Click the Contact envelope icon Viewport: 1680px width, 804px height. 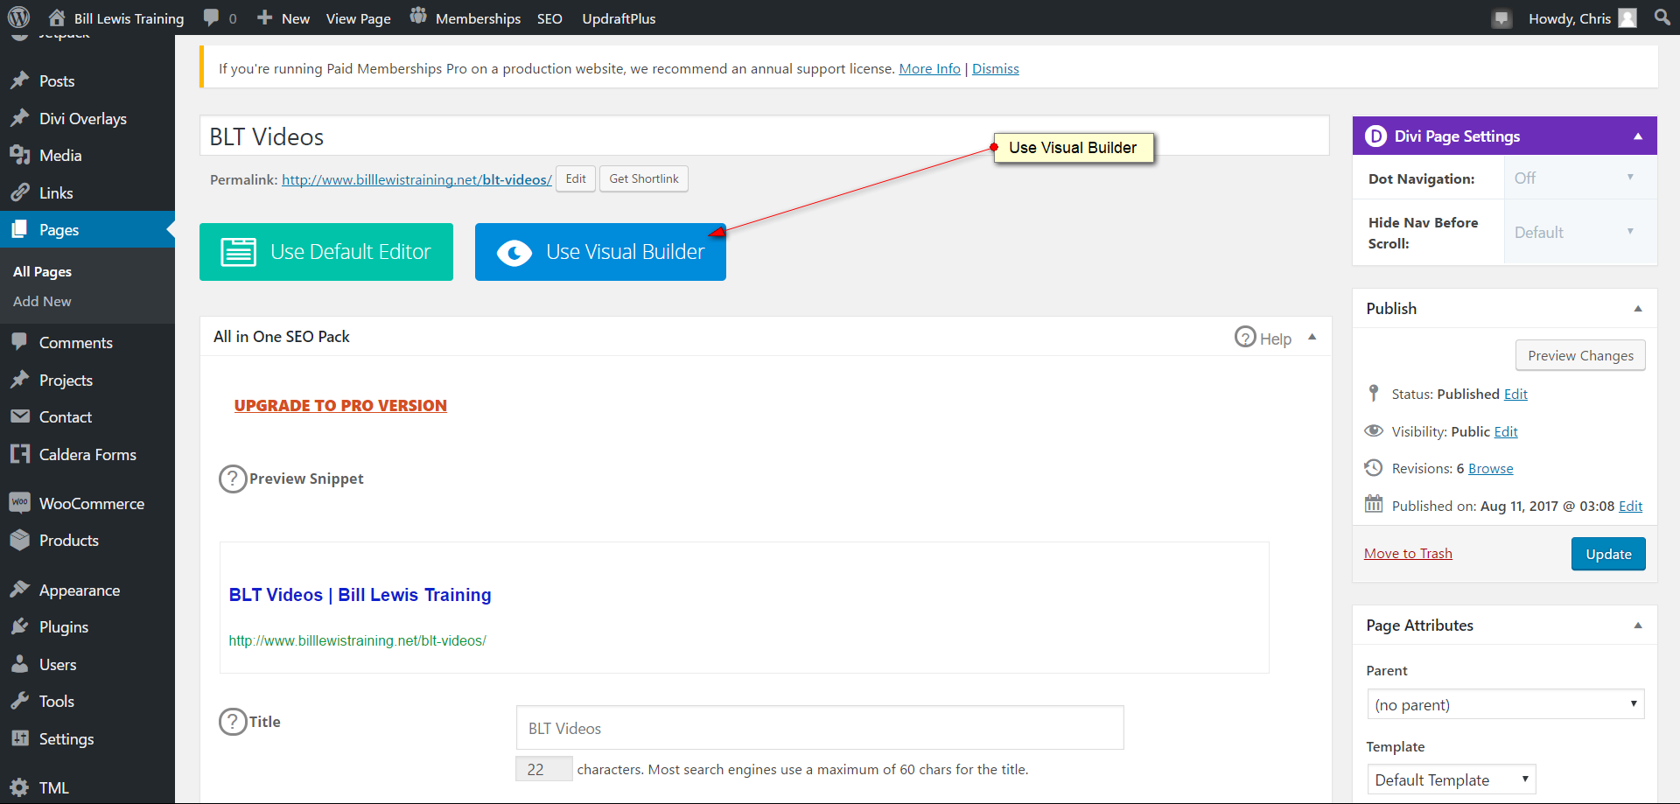pyautogui.click(x=20, y=416)
